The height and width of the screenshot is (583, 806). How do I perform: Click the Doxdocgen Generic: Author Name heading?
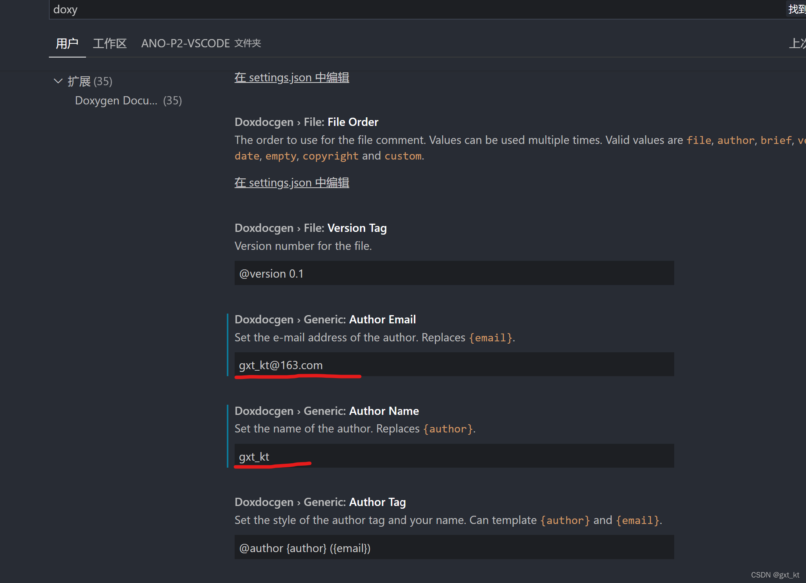coord(327,411)
